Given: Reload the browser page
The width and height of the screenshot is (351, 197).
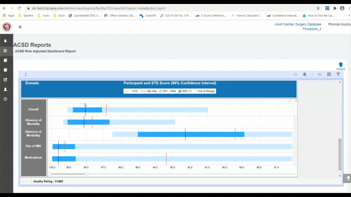Looking at the screenshot, I should 19,8.
